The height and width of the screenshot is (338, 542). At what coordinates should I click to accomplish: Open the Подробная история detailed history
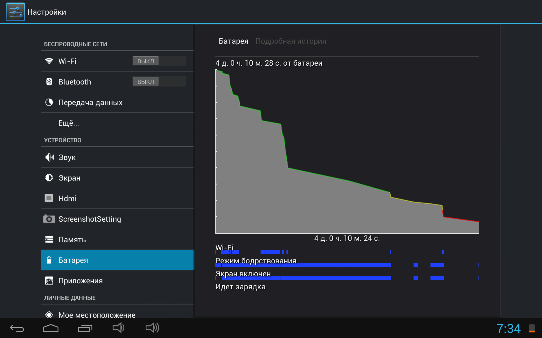pos(290,41)
